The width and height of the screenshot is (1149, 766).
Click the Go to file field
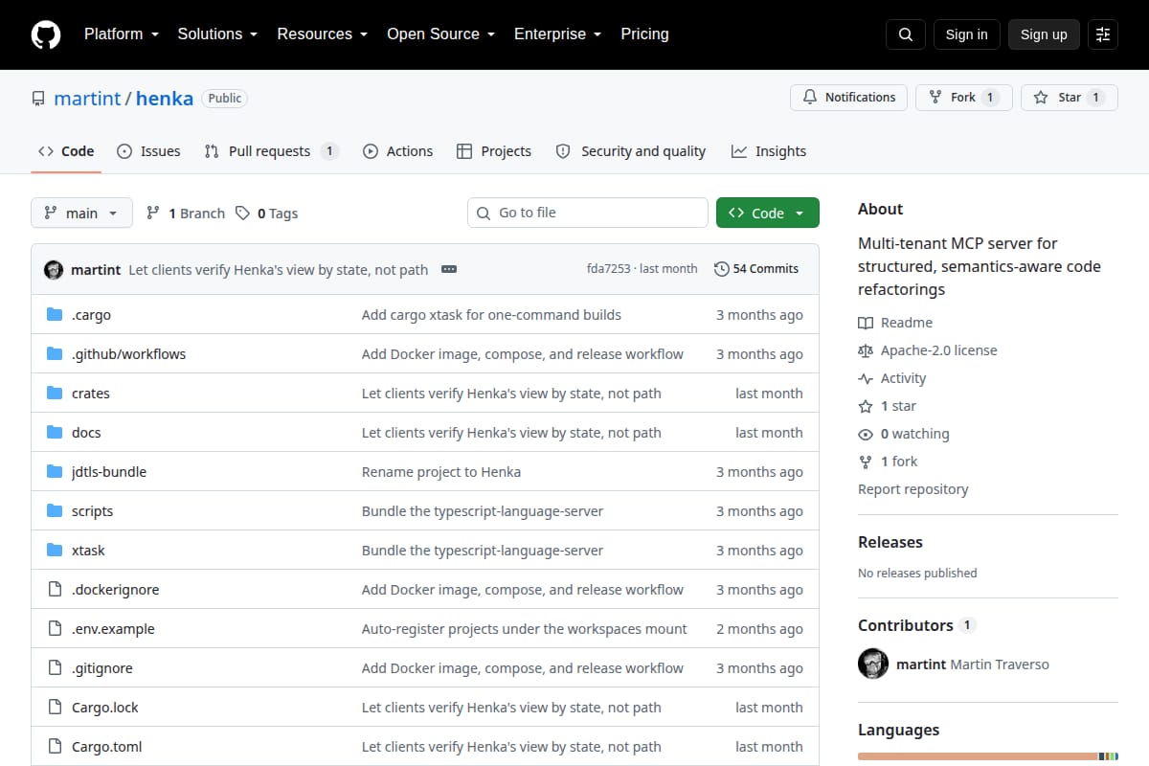pyautogui.click(x=588, y=213)
